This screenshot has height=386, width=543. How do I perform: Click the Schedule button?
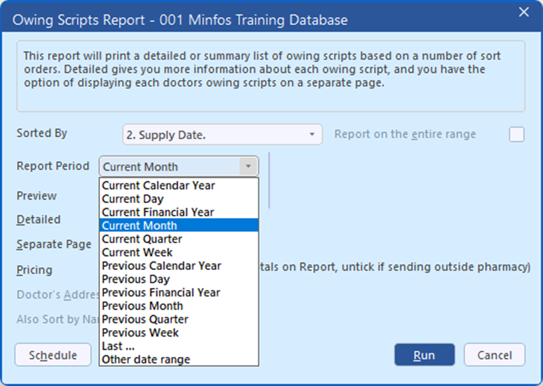click(53, 355)
